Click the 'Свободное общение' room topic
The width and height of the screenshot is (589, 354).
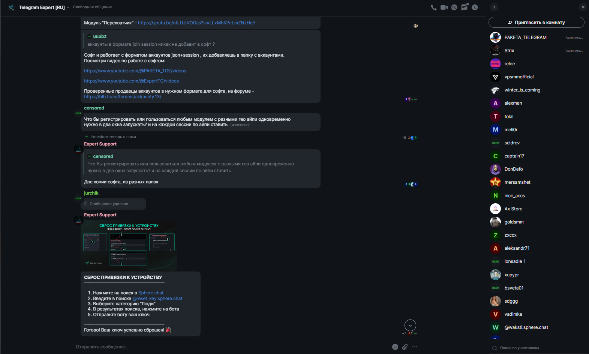92,7
